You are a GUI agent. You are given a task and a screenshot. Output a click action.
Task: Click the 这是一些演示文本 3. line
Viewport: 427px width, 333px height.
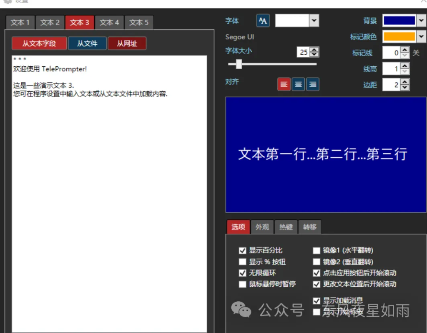(43, 85)
